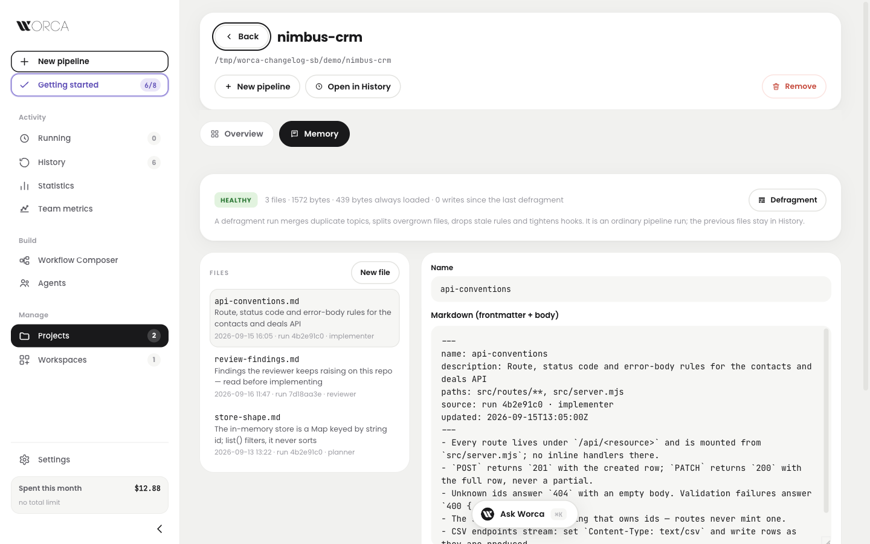Click the Ask Worca round logo icon
The image size is (870, 544).
point(488,514)
